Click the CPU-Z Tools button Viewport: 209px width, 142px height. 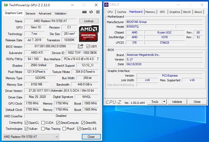pos(155,102)
